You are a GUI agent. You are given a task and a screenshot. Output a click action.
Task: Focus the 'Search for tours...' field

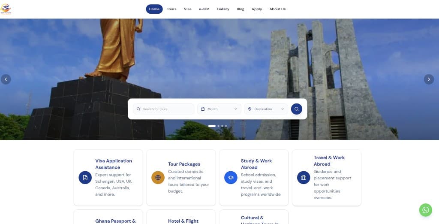coord(163,109)
